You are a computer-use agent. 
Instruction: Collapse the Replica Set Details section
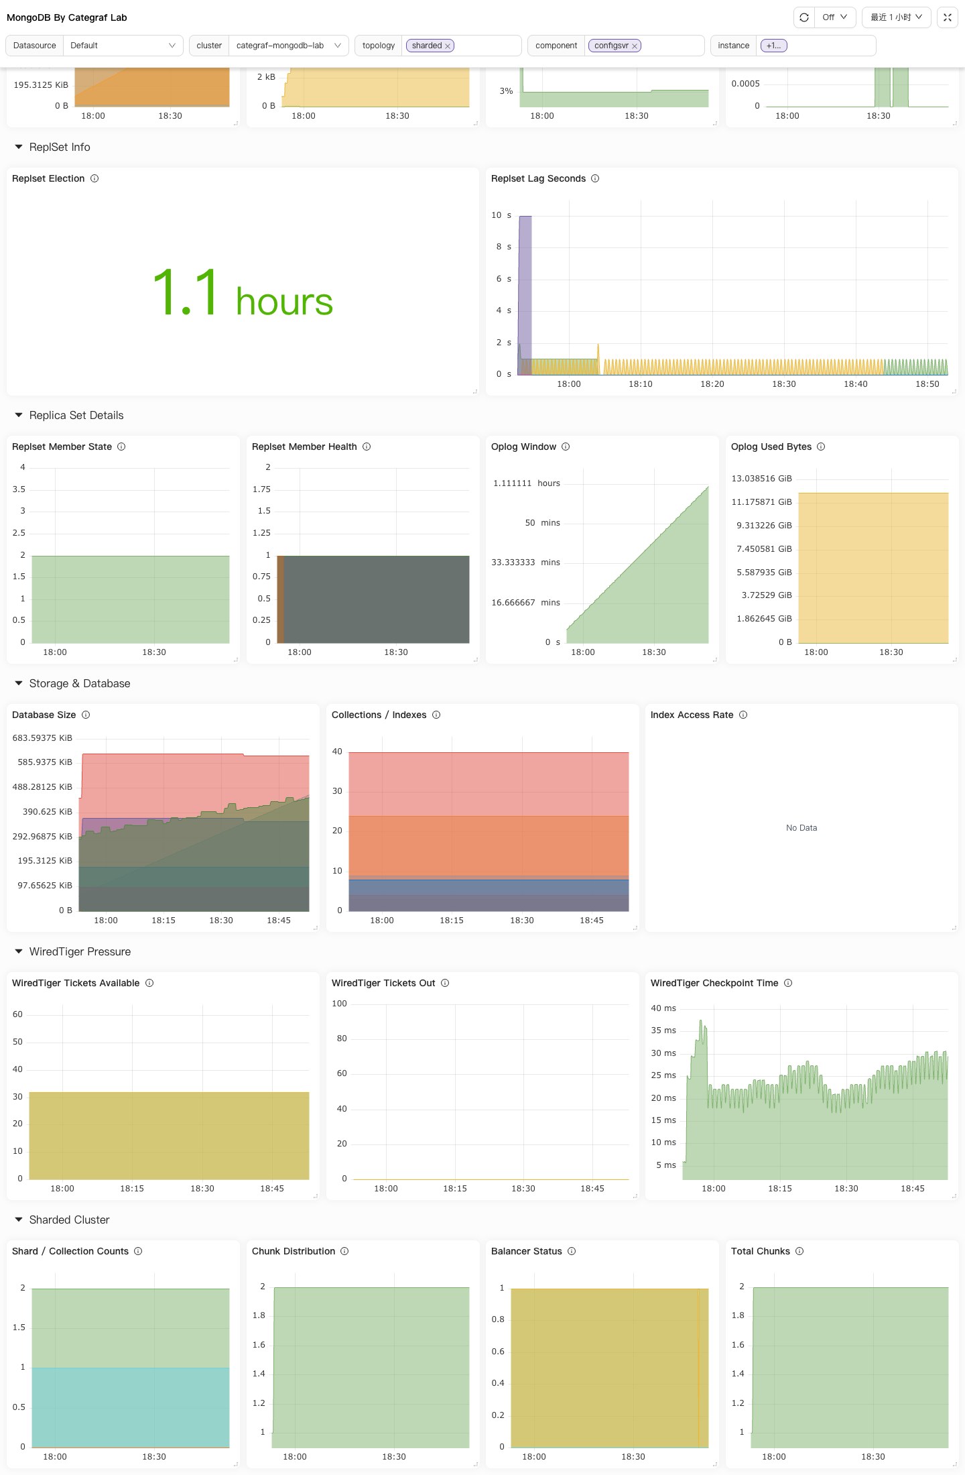[x=19, y=415]
